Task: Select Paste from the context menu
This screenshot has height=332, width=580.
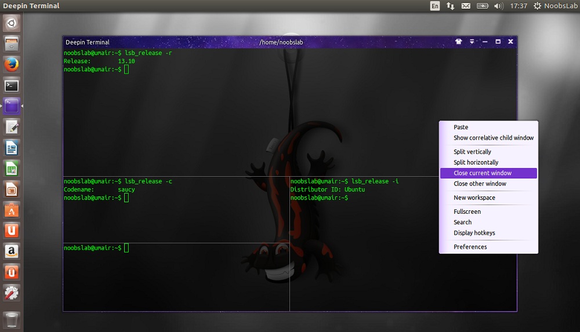Action: 488,127
